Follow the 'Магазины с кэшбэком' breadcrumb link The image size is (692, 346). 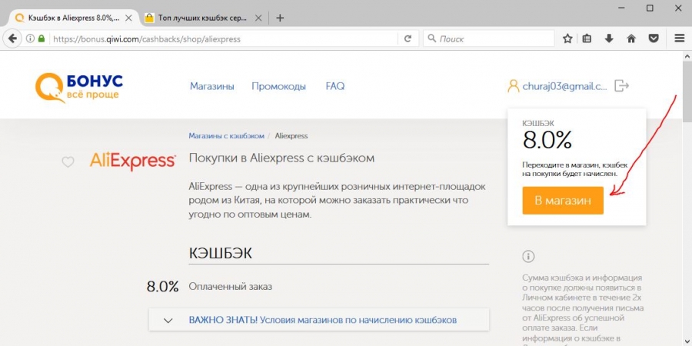tap(226, 136)
